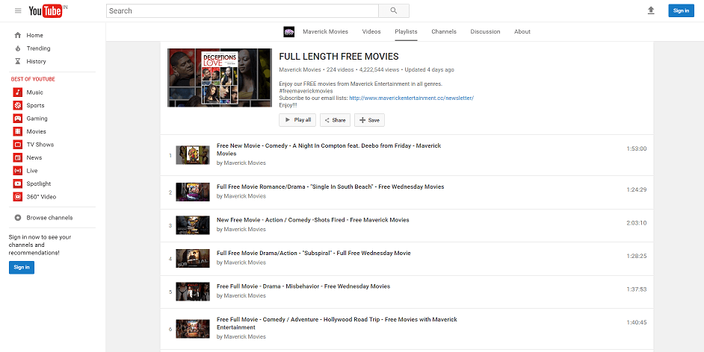Open the Videos tab
This screenshot has height=352, width=704.
pos(371,32)
